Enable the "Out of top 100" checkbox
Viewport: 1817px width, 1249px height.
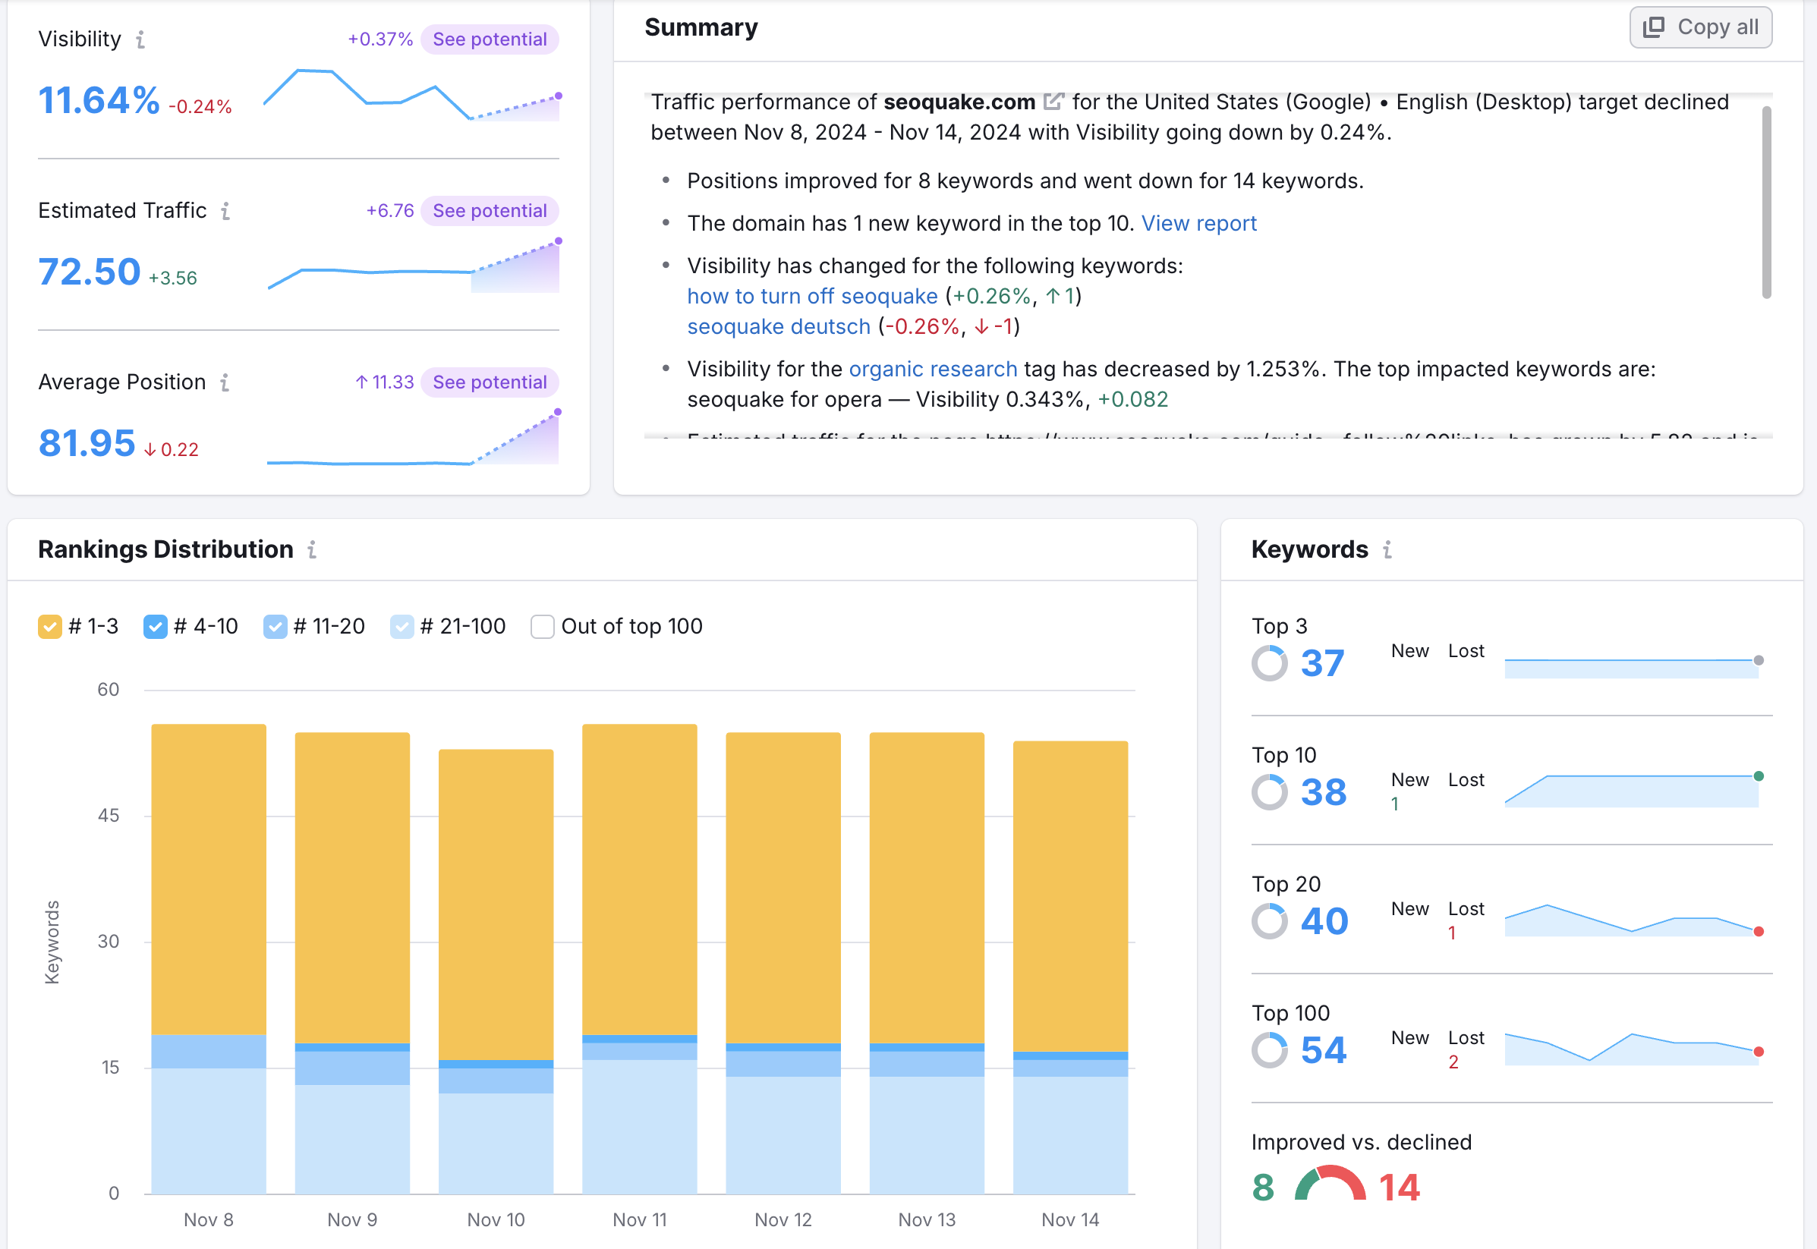click(x=542, y=626)
